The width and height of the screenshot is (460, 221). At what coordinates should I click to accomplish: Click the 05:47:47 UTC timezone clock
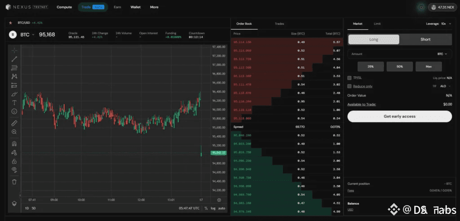189,208
